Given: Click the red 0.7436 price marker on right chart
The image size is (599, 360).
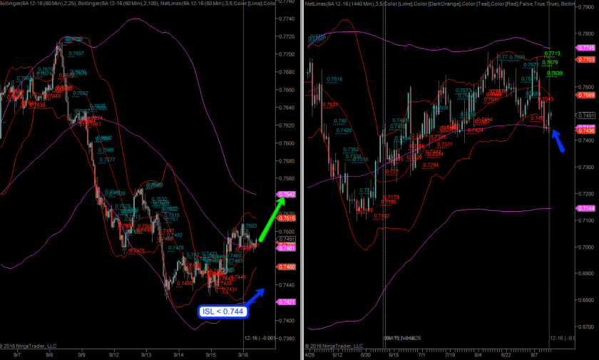Looking at the screenshot, I should click(x=585, y=130).
